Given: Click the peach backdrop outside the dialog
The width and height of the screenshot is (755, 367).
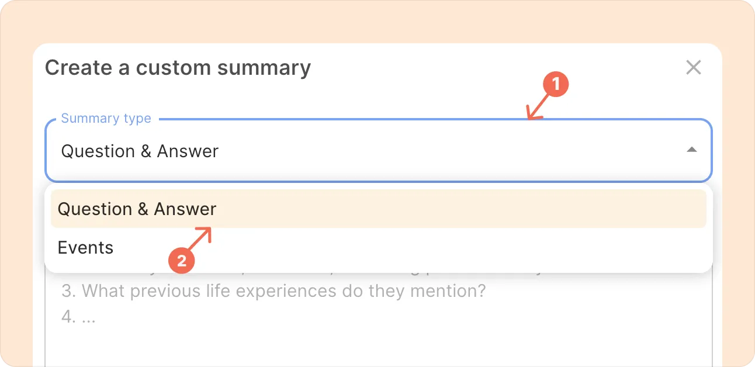Looking at the screenshot, I should pyautogui.click(x=377, y=21).
